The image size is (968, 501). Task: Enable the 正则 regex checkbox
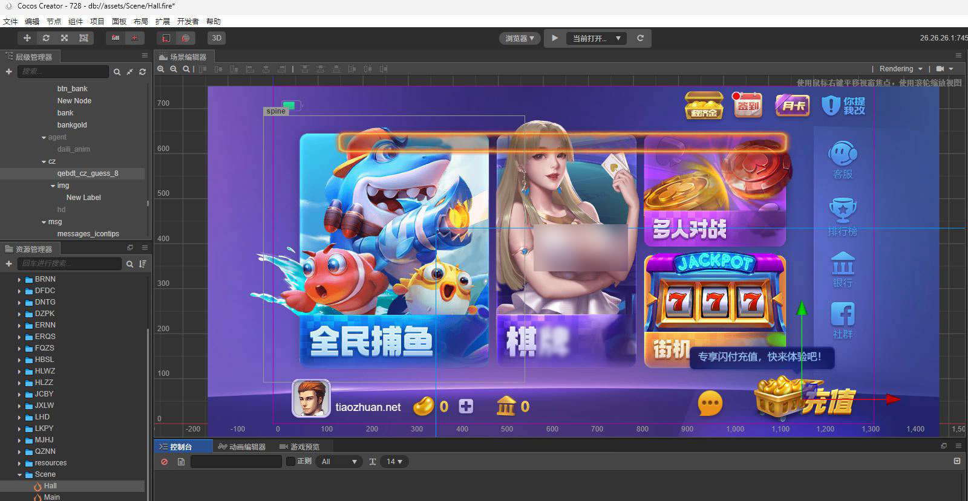290,462
